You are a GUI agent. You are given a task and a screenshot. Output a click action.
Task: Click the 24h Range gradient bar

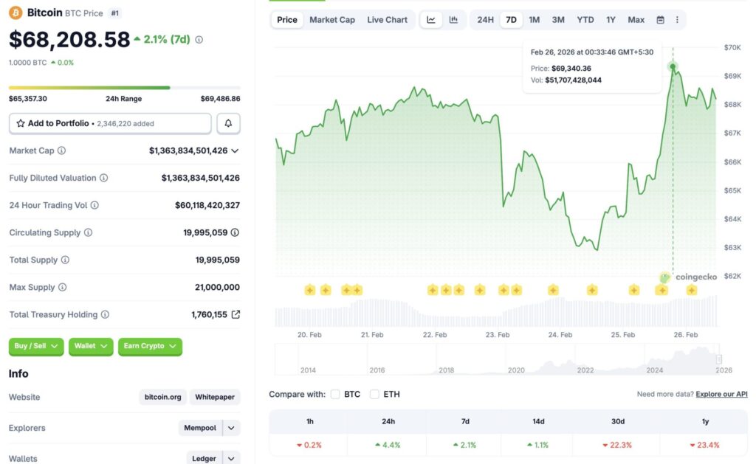click(126, 88)
